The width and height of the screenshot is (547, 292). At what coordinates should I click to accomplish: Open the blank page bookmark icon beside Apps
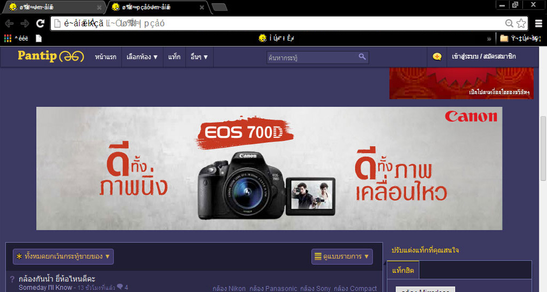[39, 38]
